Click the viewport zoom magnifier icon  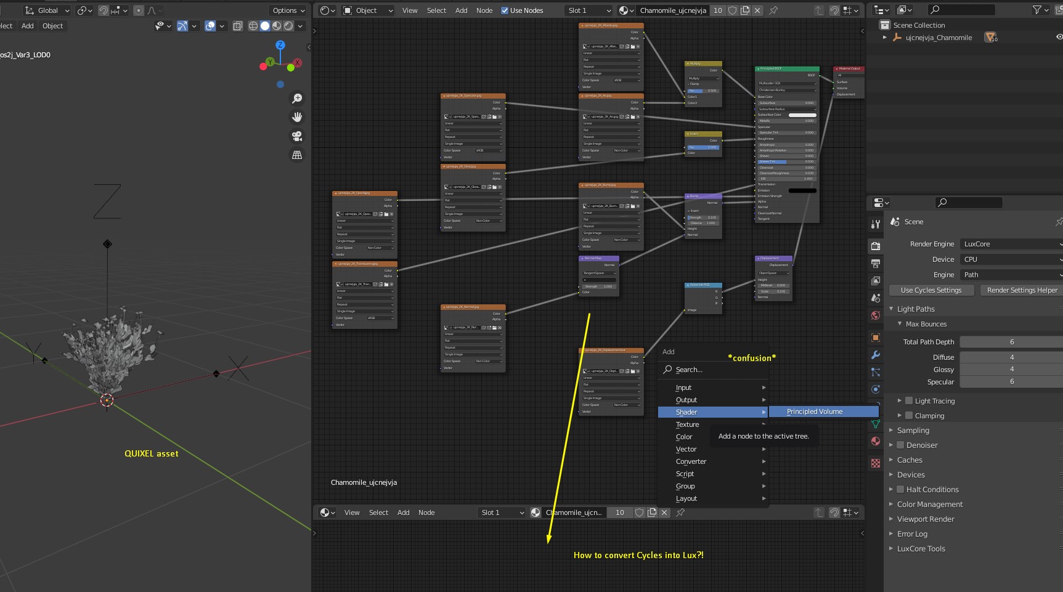(x=297, y=99)
